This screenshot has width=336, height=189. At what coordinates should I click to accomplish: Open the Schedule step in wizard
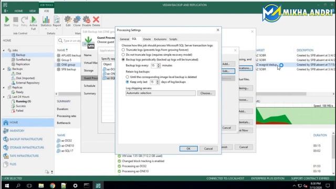click(x=90, y=86)
